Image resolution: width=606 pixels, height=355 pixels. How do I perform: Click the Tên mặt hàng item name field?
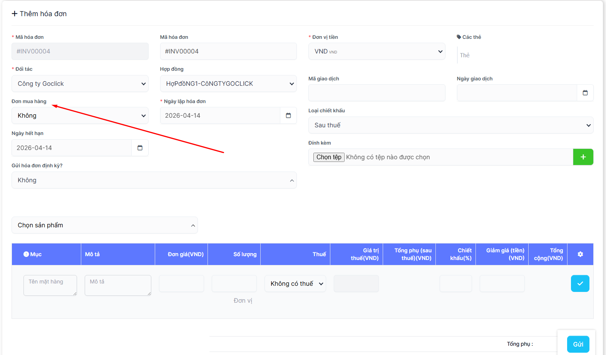tap(50, 285)
